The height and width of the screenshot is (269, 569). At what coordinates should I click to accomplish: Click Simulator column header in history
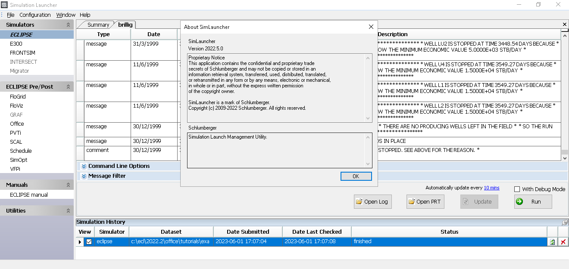[x=112, y=232]
